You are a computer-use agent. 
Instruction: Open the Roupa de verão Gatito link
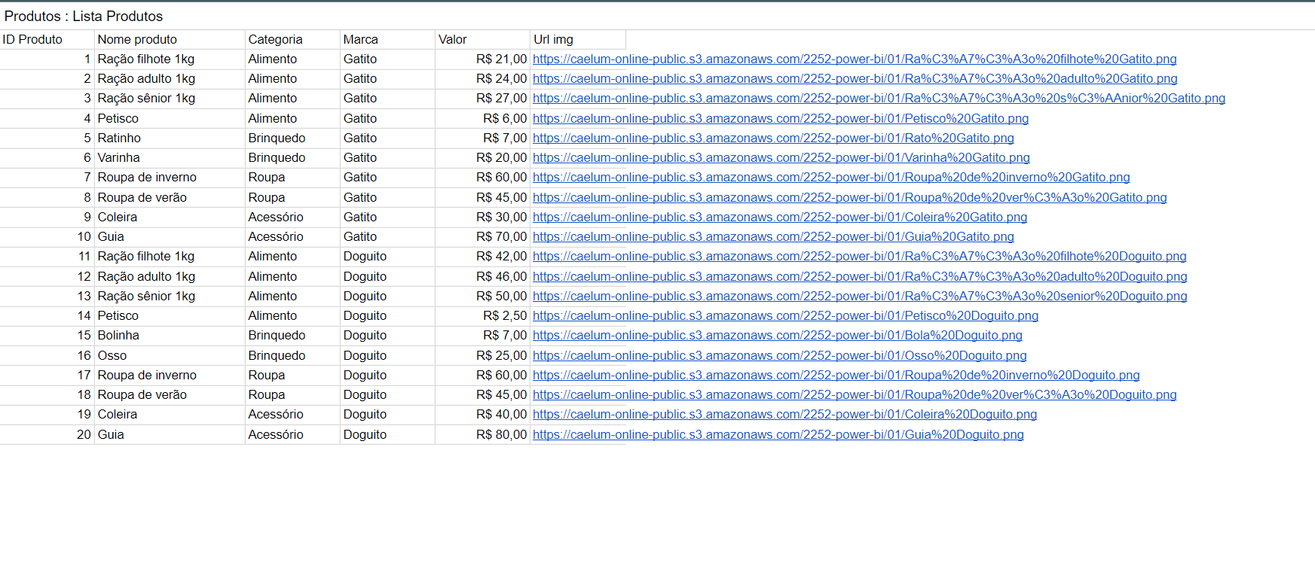850,197
